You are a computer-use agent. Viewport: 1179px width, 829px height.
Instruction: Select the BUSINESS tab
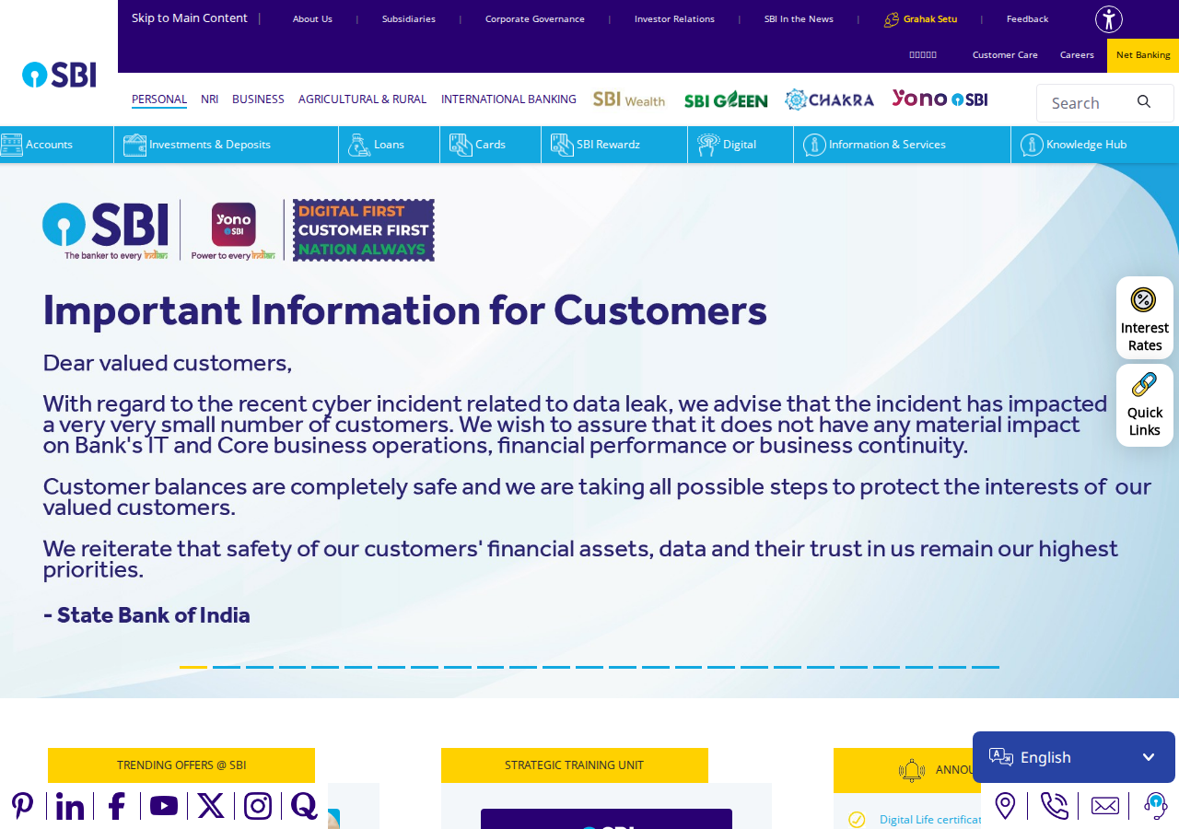(x=258, y=99)
